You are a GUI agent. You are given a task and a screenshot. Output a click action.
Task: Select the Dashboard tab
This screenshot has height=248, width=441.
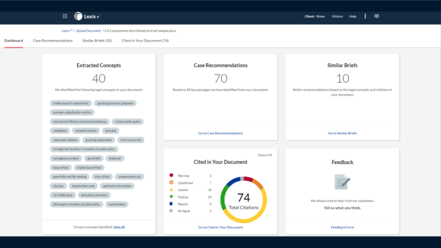(x=14, y=41)
